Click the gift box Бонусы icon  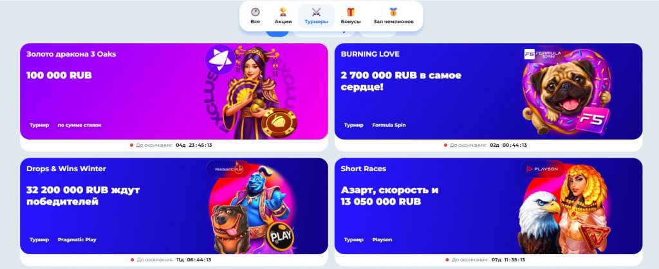(x=351, y=12)
